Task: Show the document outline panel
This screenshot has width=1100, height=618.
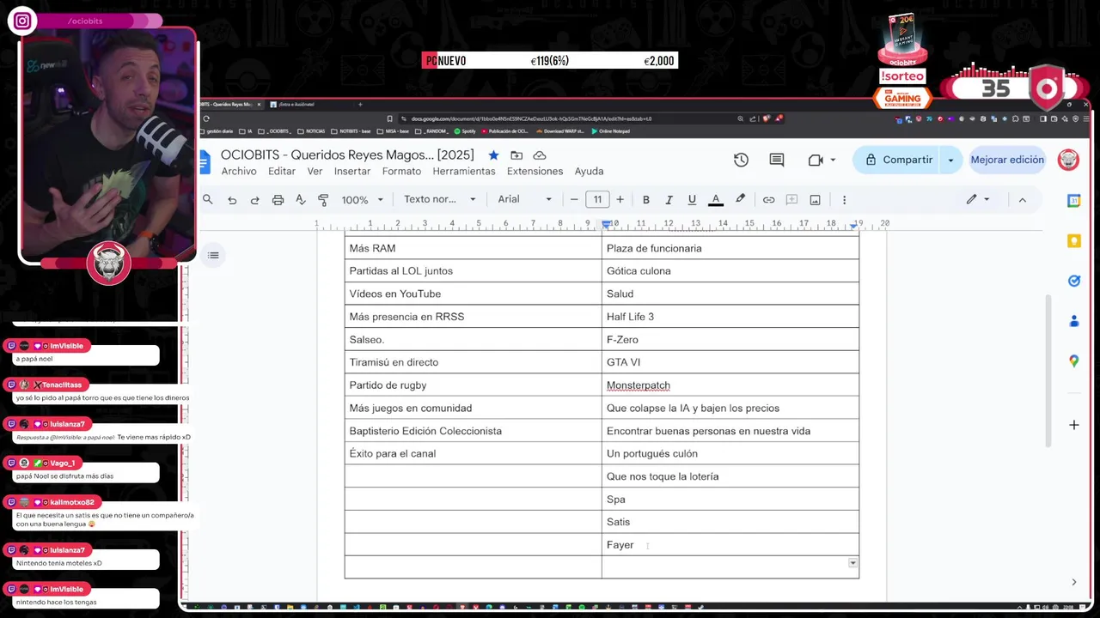Action: tap(213, 255)
